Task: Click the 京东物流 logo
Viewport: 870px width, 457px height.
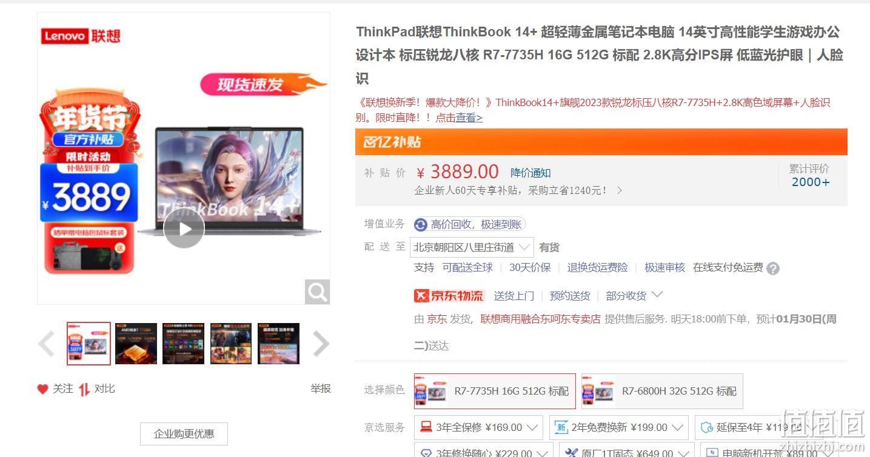Action: coord(449,296)
